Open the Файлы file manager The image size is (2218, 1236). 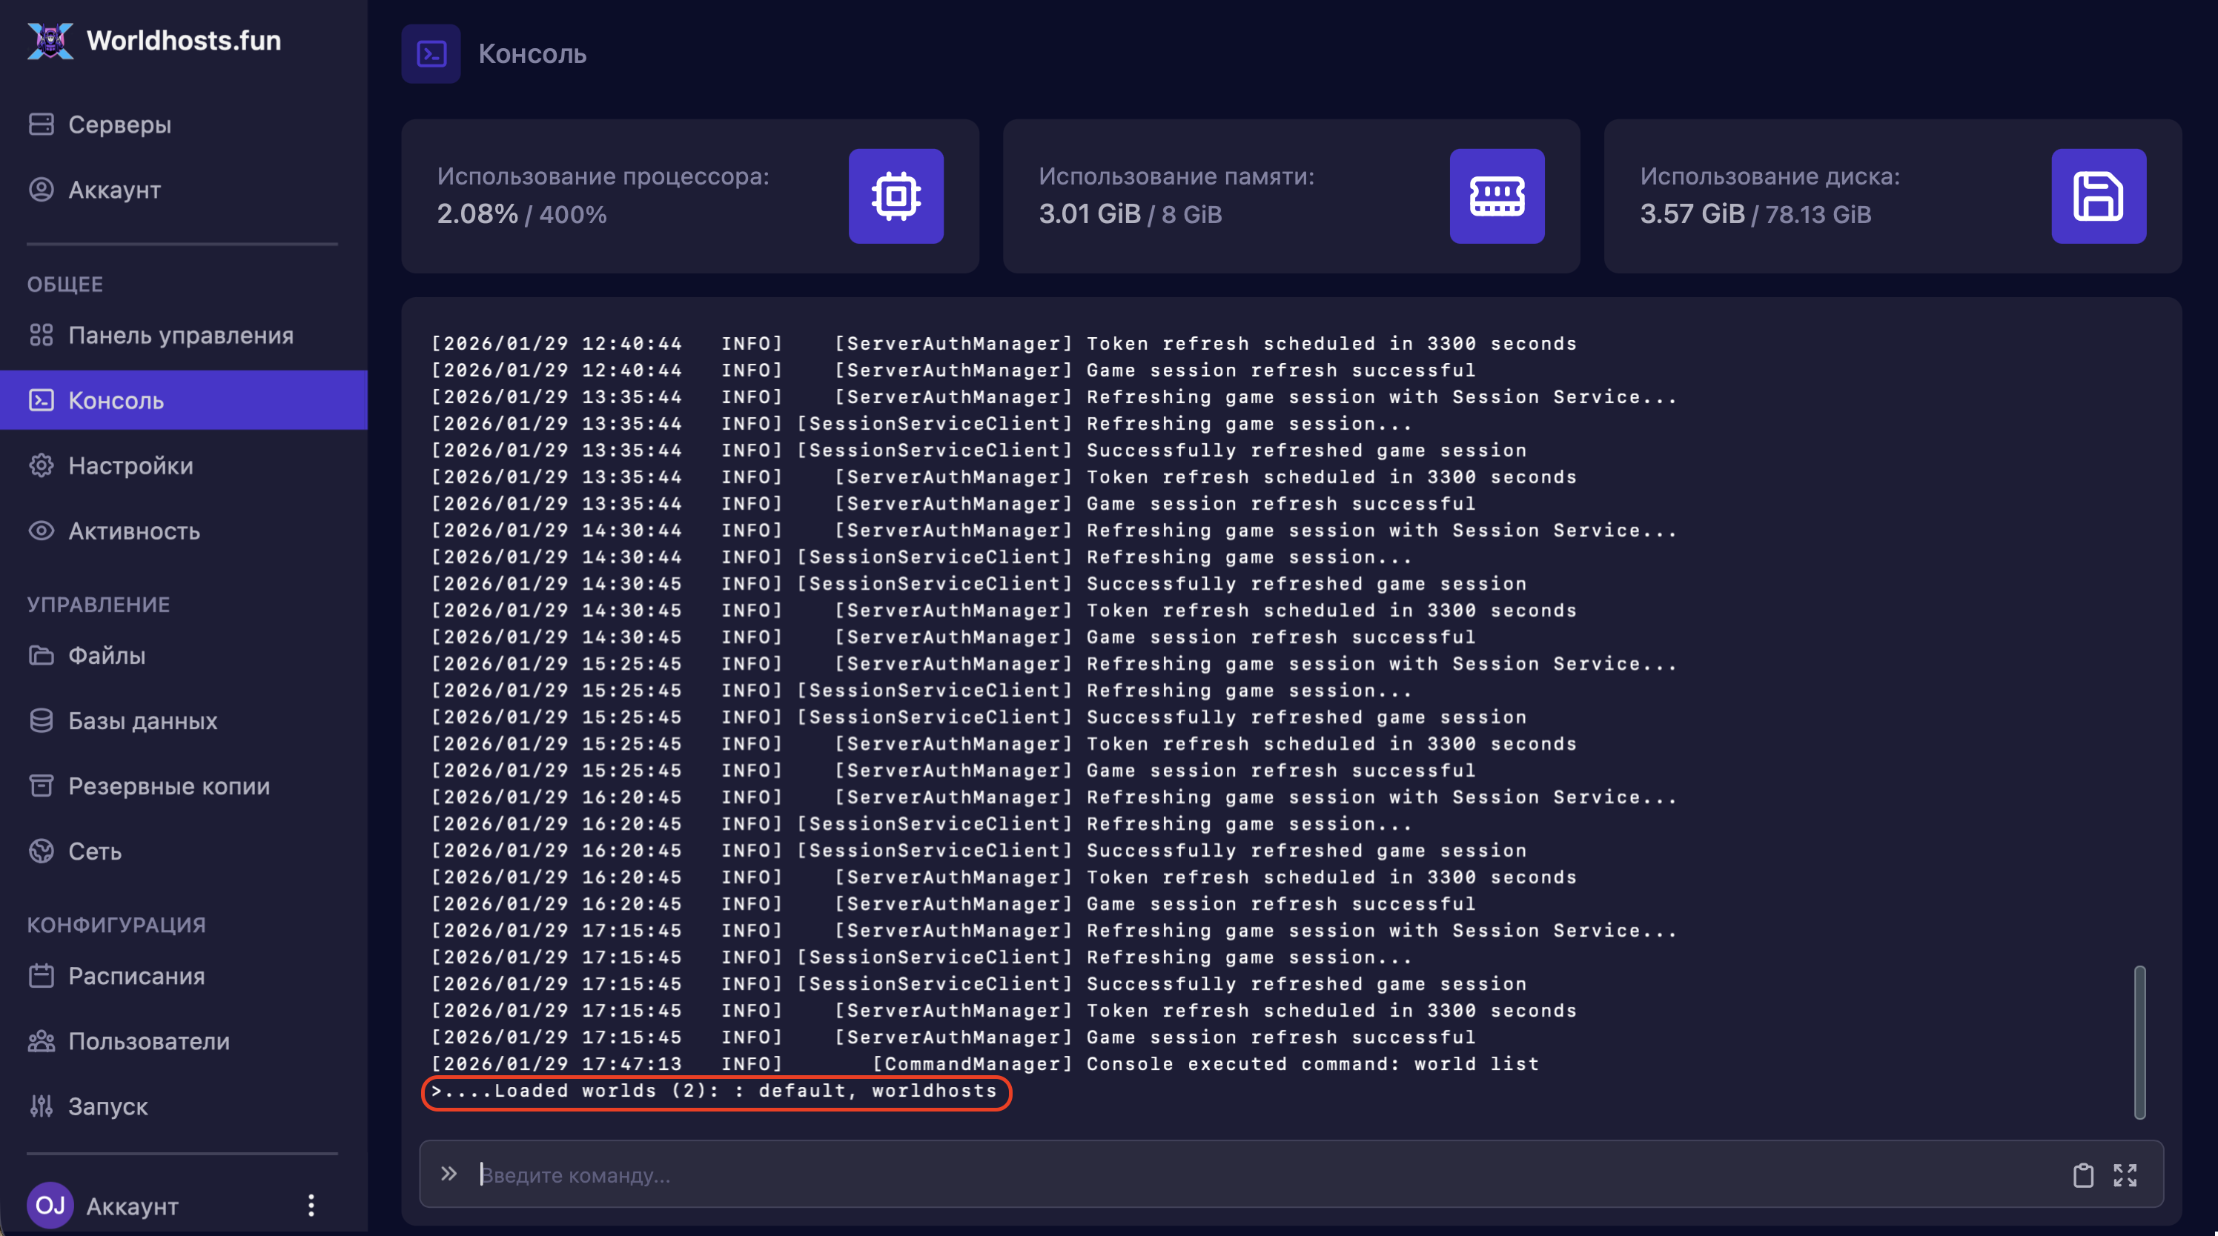(106, 656)
